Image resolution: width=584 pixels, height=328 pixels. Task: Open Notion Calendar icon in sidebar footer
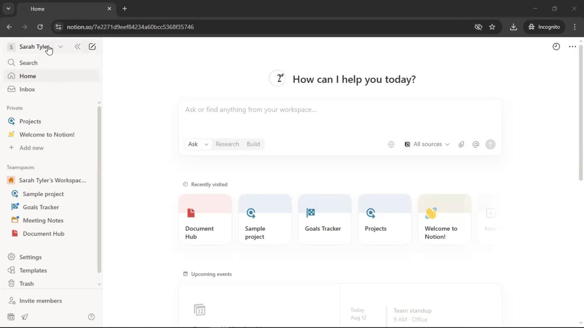point(11,317)
